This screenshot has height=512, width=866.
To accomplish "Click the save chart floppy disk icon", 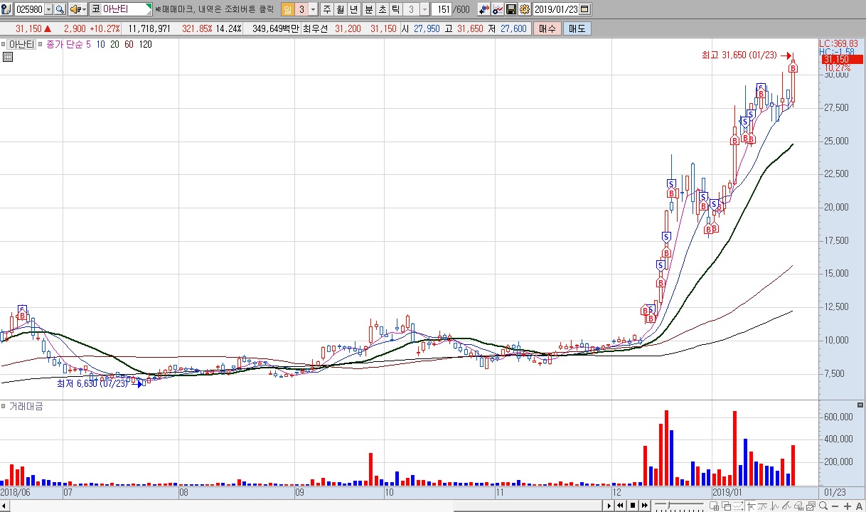I will (x=510, y=9).
